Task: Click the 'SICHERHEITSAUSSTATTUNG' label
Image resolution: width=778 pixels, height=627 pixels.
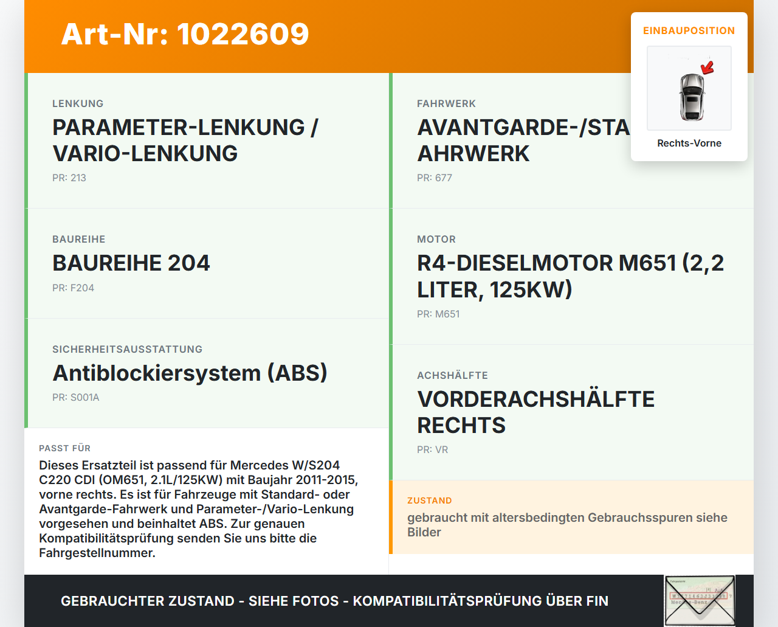Action: click(x=128, y=349)
